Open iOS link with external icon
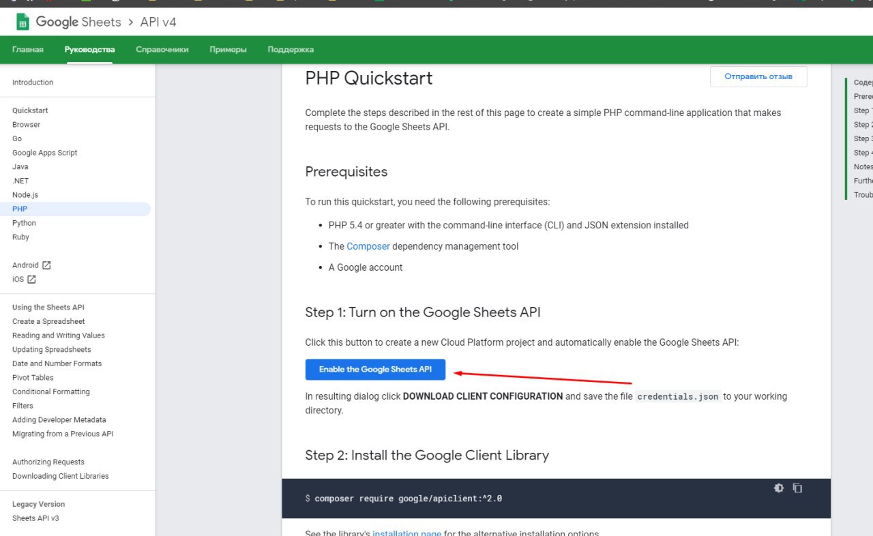Screen dimensions: 873x536 24,280
